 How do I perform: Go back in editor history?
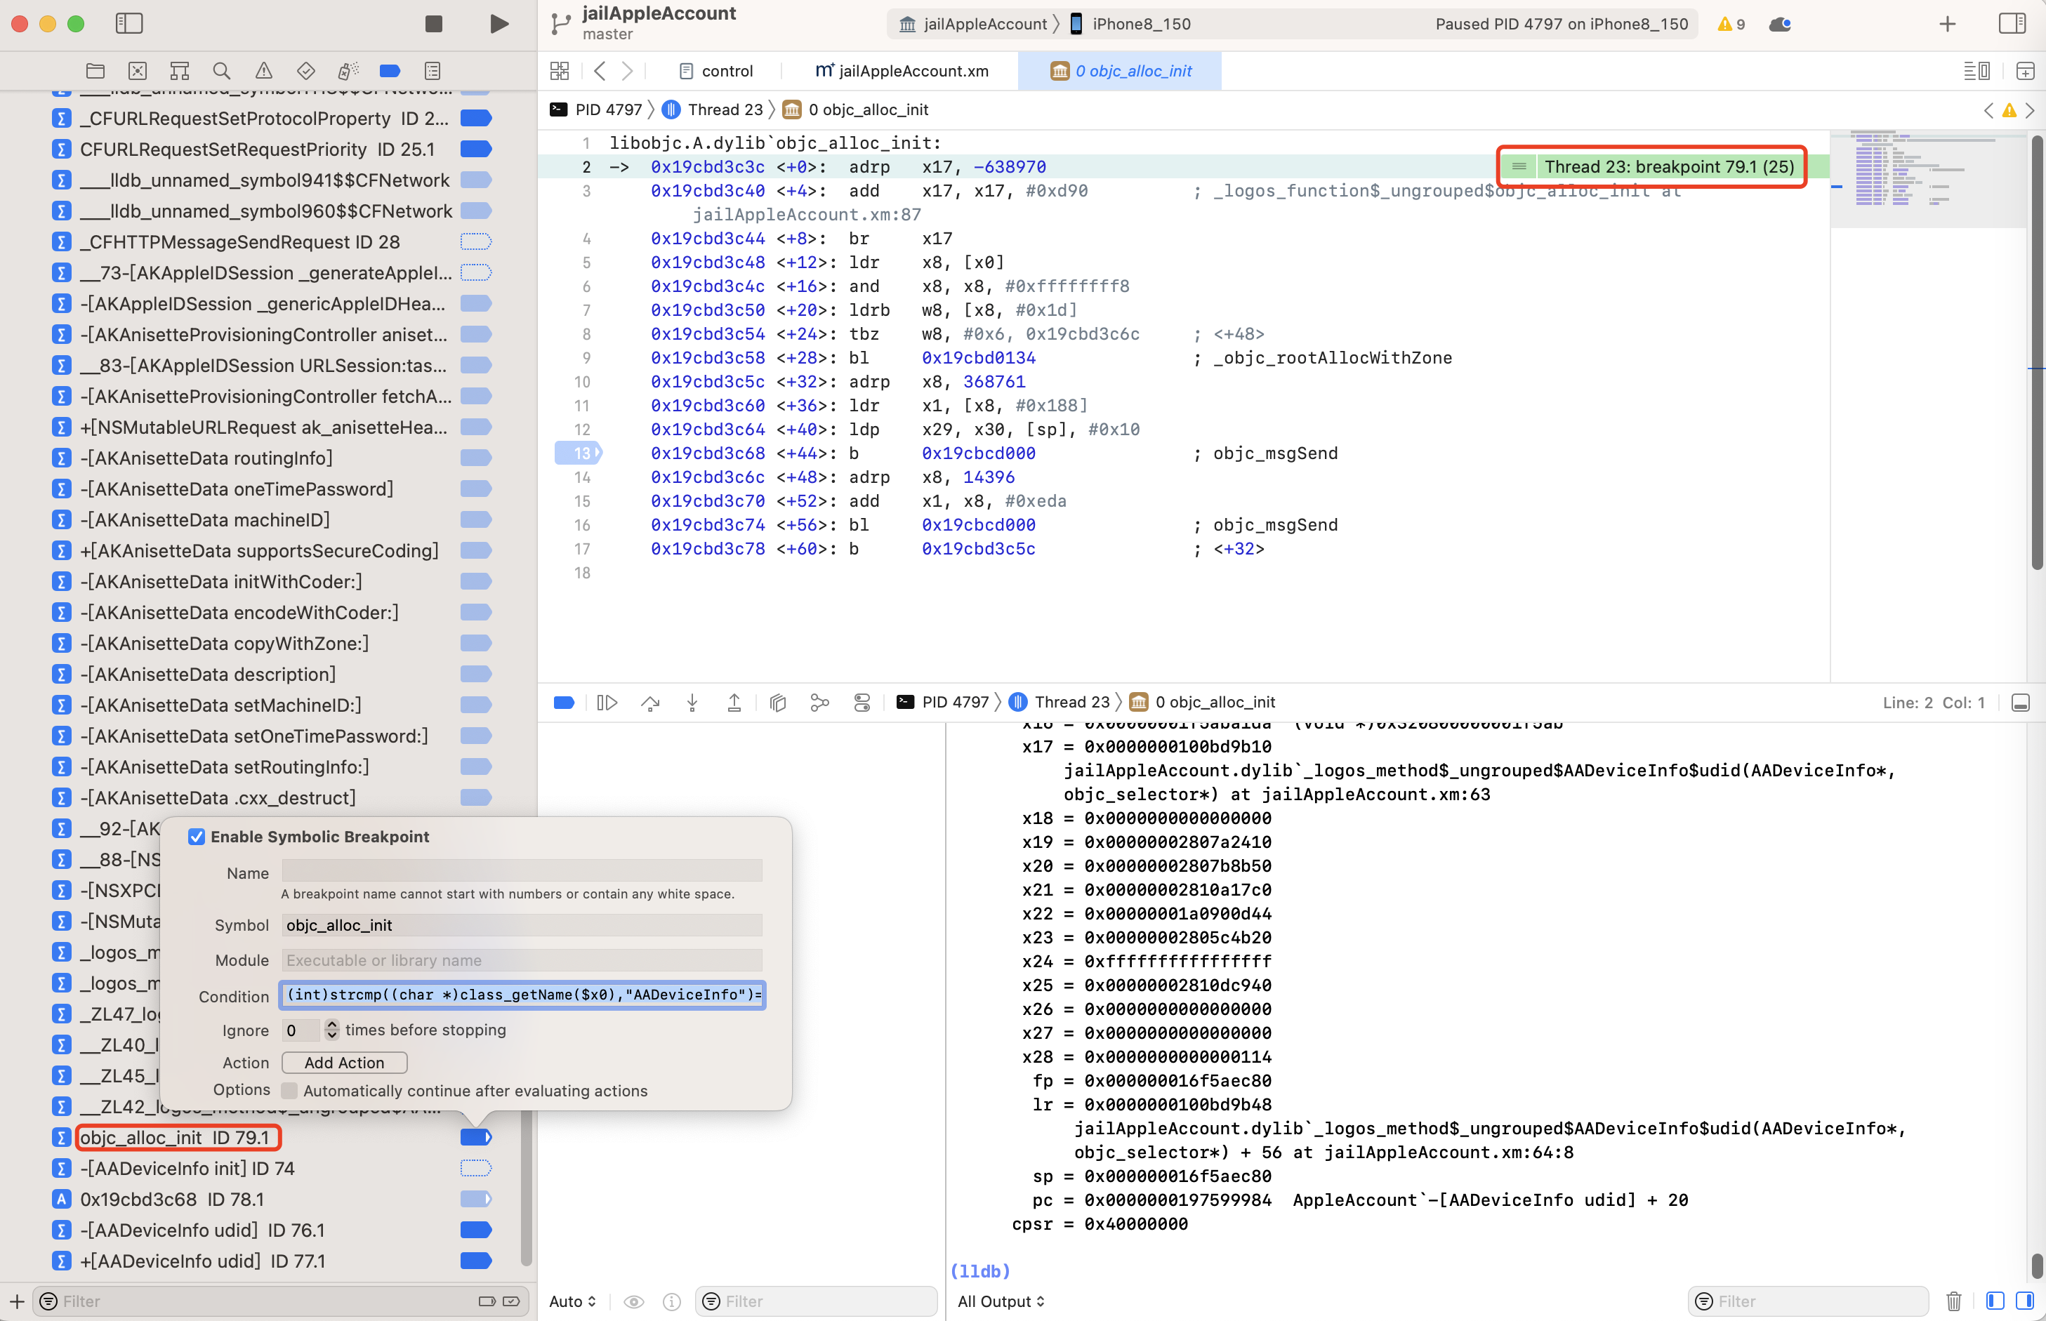tap(600, 71)
